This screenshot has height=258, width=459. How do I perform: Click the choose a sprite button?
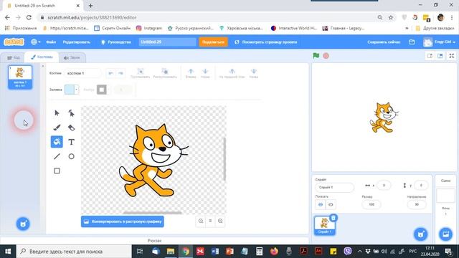(421, 234)
